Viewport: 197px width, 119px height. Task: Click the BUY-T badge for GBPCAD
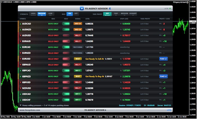pos(78,71)
